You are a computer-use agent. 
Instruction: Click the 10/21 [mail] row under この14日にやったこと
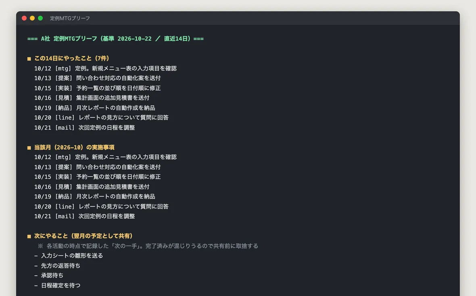(x=84, y=128)
